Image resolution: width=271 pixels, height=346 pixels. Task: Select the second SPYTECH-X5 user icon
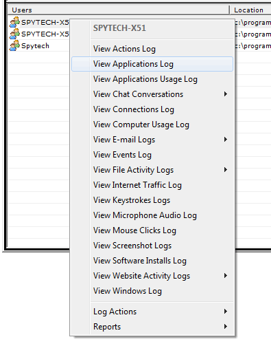14,34
